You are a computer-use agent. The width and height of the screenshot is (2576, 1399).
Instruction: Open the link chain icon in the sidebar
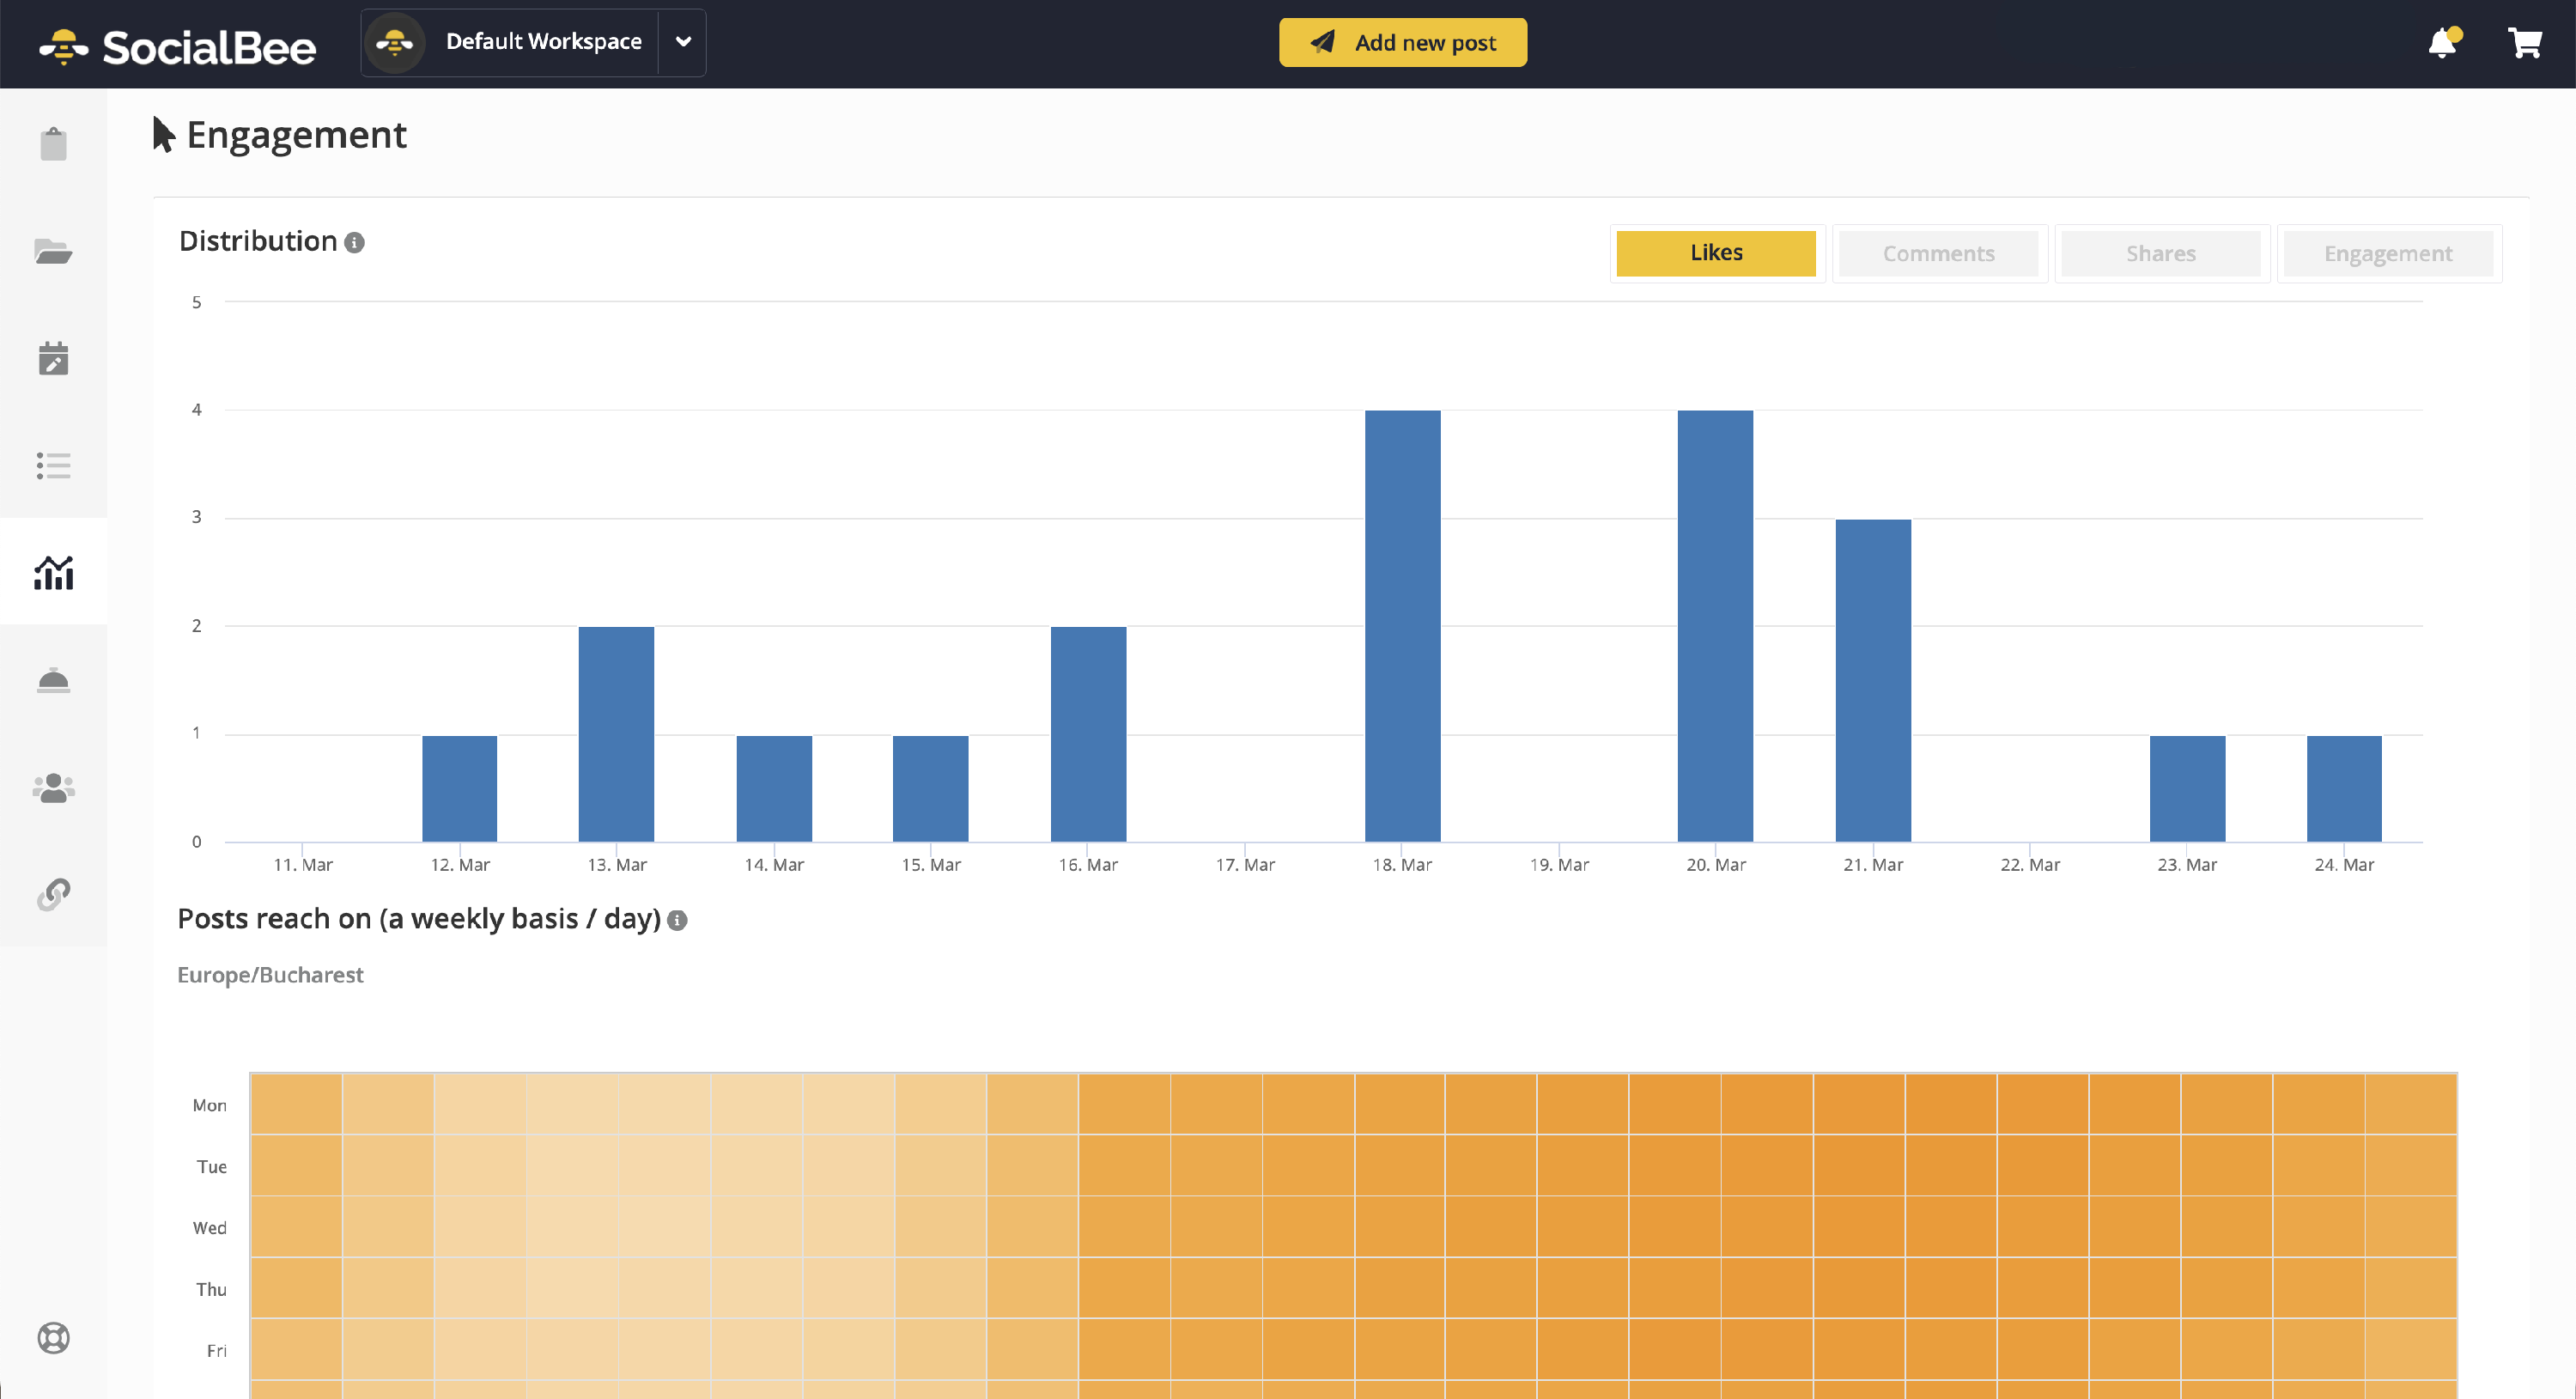54,894
